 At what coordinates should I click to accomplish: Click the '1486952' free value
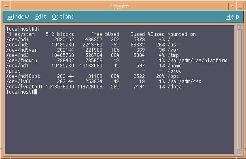point(92,40)
